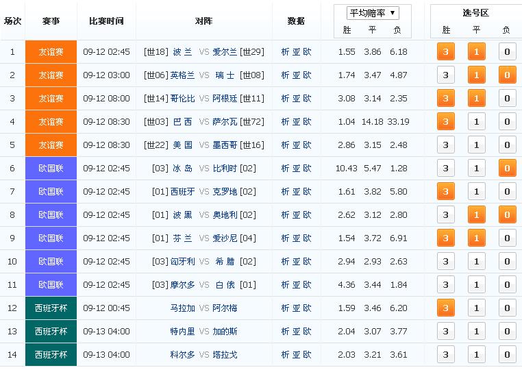Click the 比赛时间 column header
Image resolution: width=522 pixels, height=370 pixels.
[106, 21]
